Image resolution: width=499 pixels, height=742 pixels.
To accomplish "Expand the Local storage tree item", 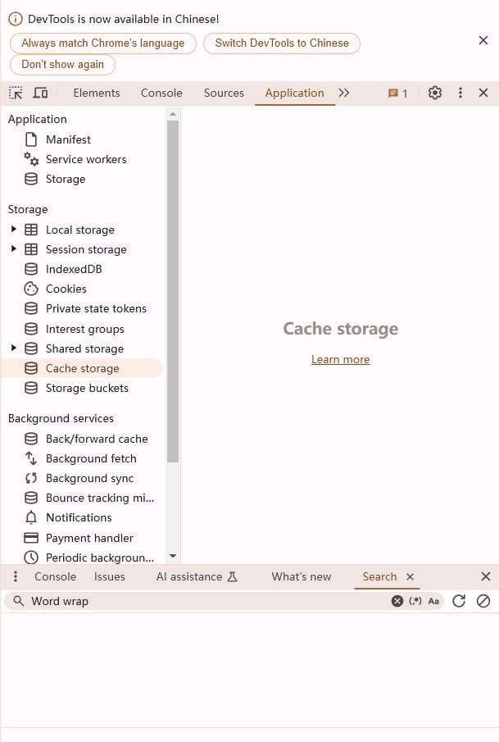I will tap(14, 230).
